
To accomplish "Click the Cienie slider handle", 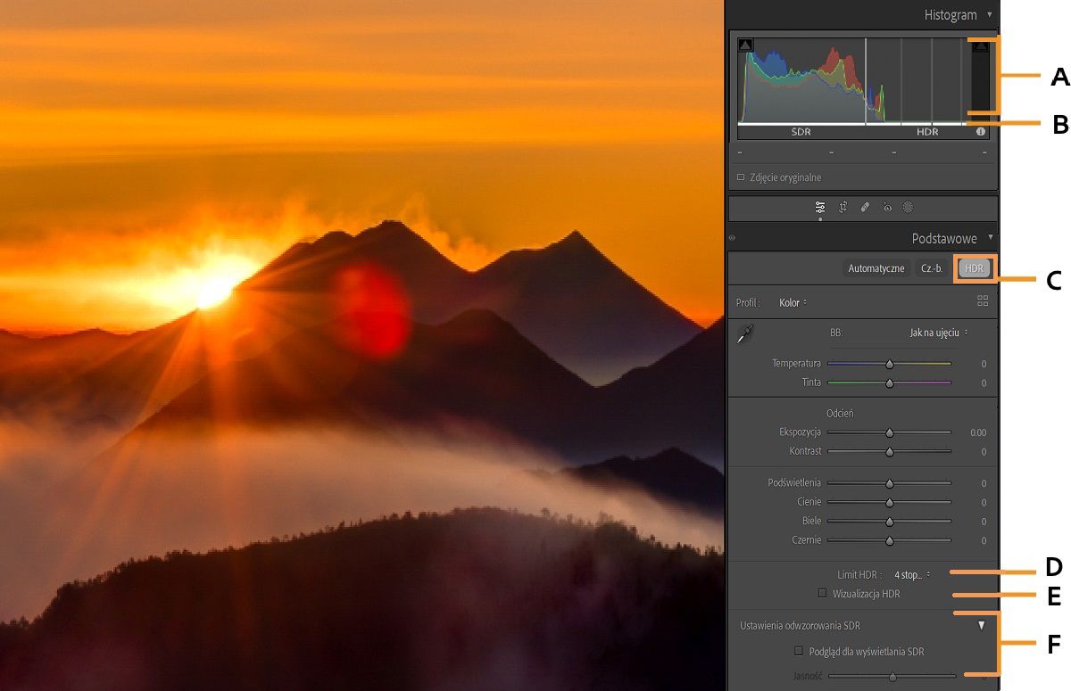I will (x=889, y=502).
